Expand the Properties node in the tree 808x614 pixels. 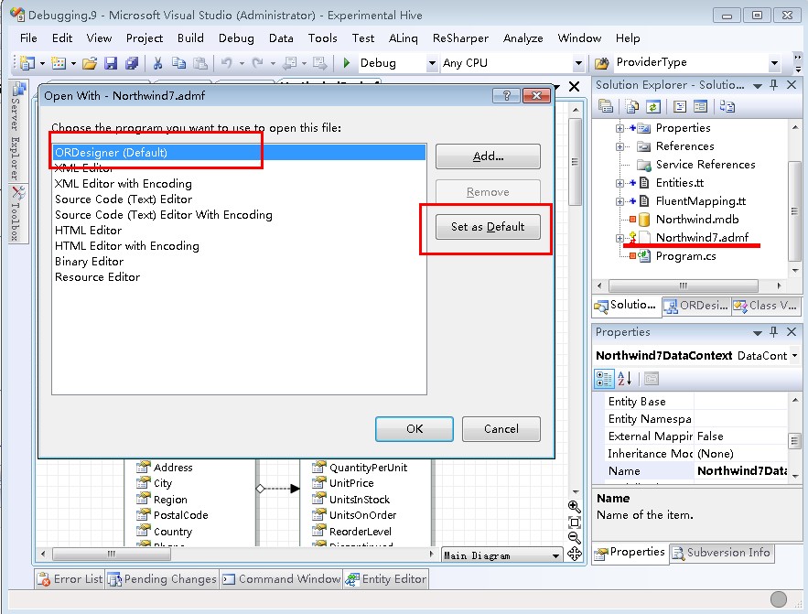(x=619, y=128)
